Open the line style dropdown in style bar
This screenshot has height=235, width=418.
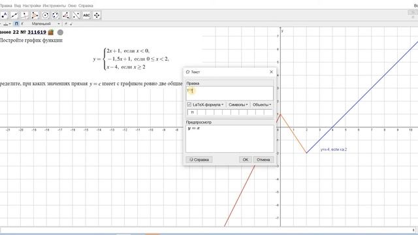click(x=7, y=23)
